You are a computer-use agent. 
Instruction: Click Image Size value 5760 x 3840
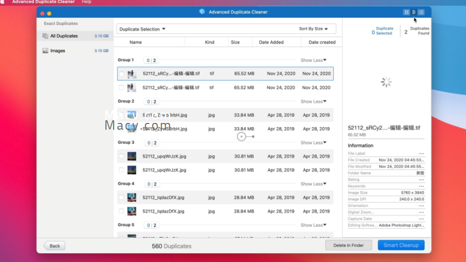412,193
